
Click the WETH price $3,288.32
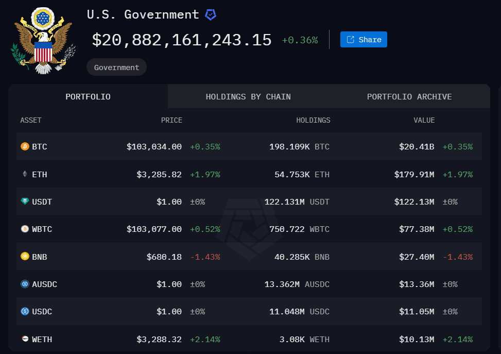tap(159, 339)
